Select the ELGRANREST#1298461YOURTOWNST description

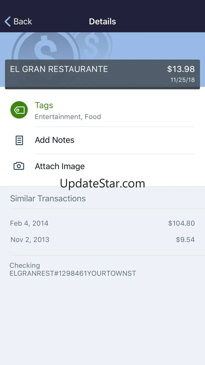point(73,273)
